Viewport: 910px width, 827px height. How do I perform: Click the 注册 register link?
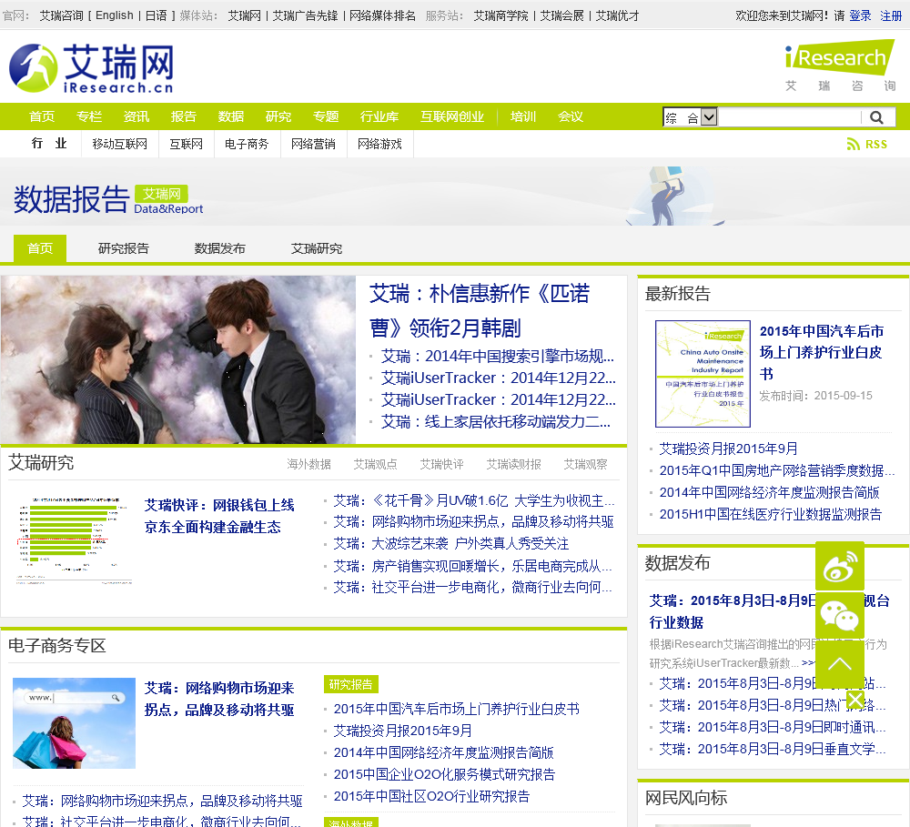coord(891,15)
